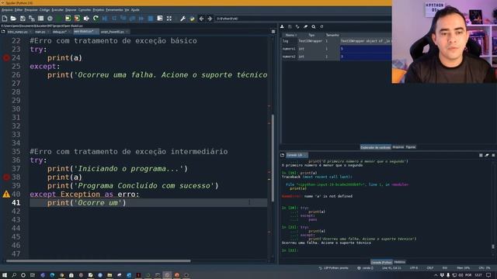Toggle breakpoint on line 38
The width and height of the screenshot is (497, 279).
point(6,177)
